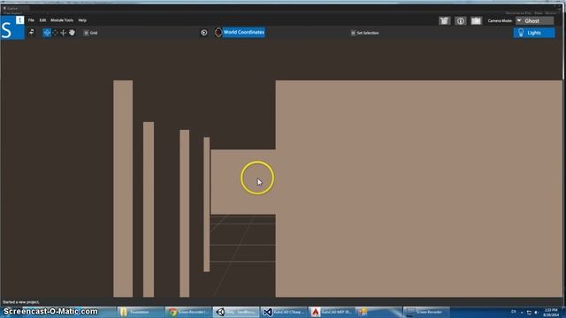Click the volume icon in system tray
566x318 pixels.
pyautogui.click(x=536, y=312)
